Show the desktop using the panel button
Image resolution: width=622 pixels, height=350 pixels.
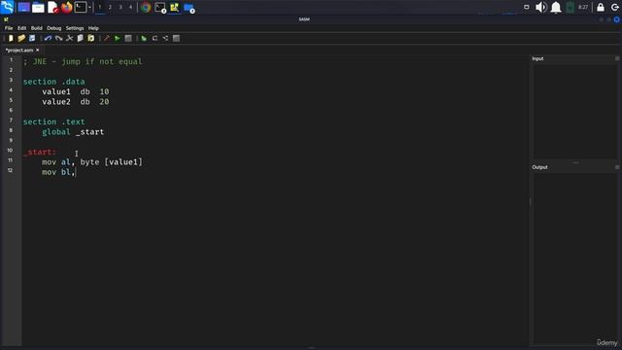pos(23,7)
